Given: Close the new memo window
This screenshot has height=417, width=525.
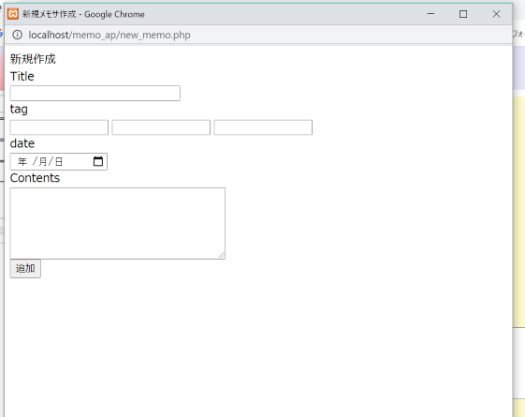Looking at the screenshot, I should point(496,14).
